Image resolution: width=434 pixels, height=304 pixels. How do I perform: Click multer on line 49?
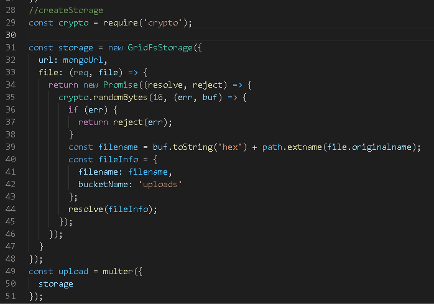click(x=118, y=271)
